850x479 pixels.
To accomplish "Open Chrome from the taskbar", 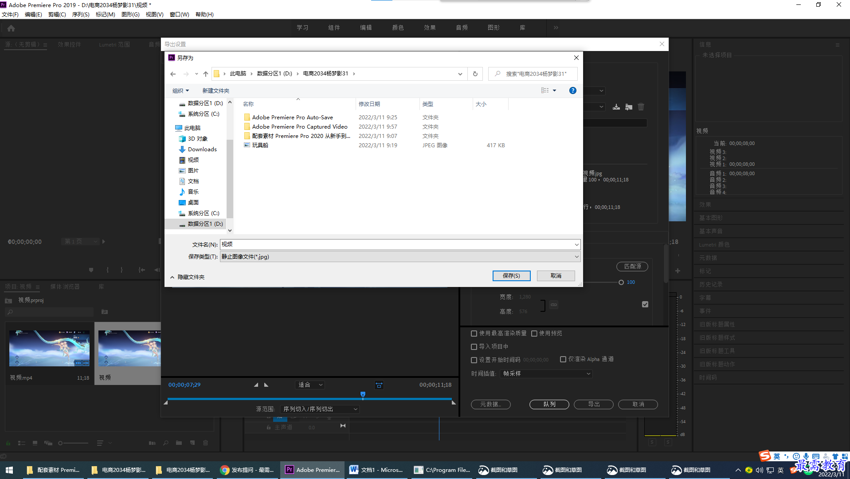I will pos(248,470).
